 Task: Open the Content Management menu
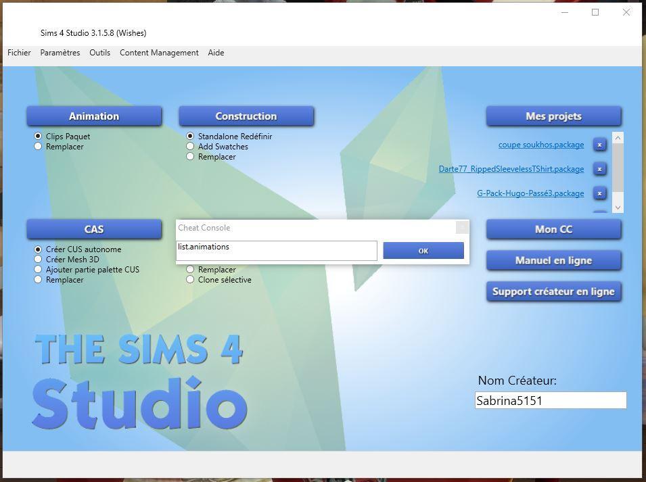(x=159, y=53)
